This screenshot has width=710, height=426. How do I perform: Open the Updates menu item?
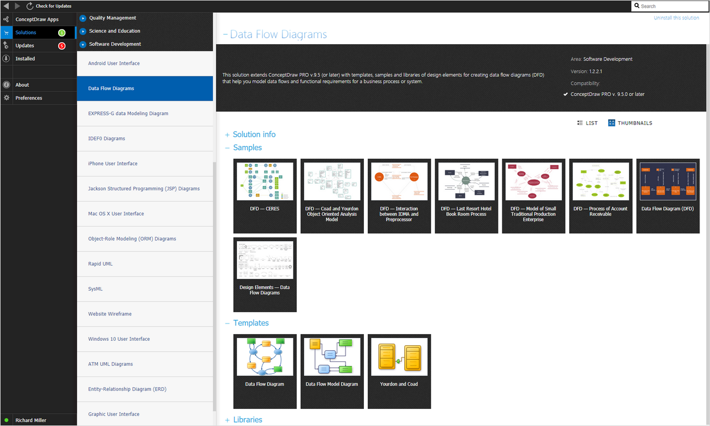click(25, 46)
